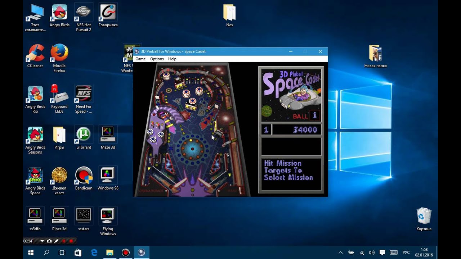This screenshot has height=259, width=461.
Task: Open the Help menu in Pinball
Action: pyautogui.click(x=172, y=59)
